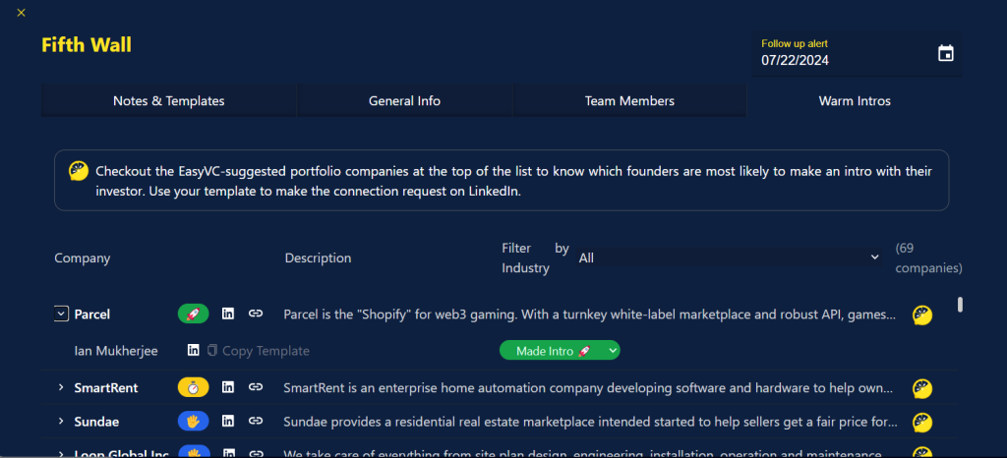Click SmartRent's yellow stopwatch status badge
This screenshot has width=1007, height=458.
pos(194,388)
